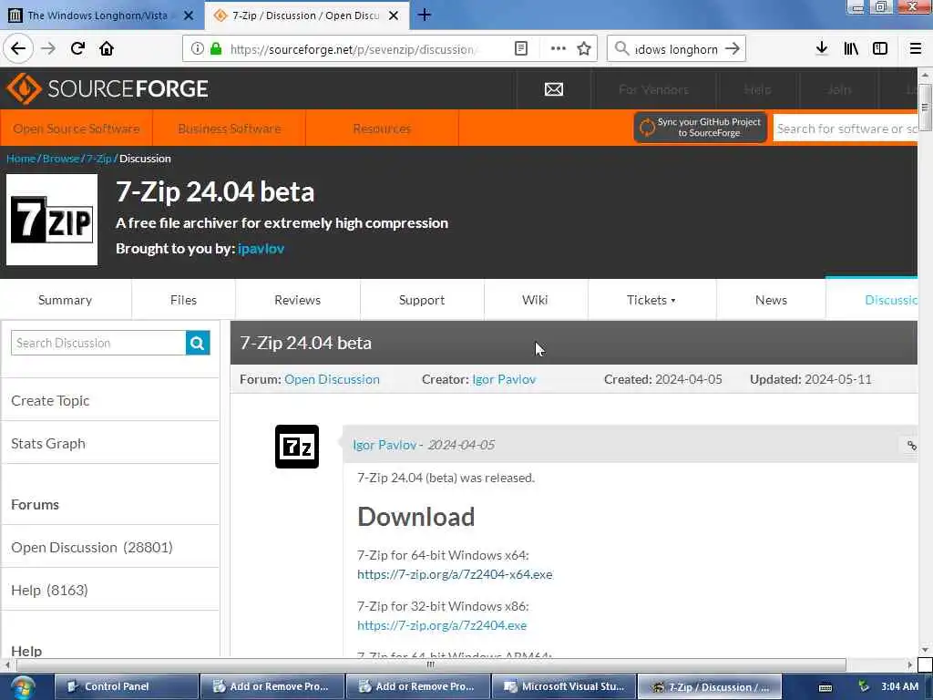Open the Downloads arrow icon
The image size is (933, 700).
(x=822, y=48)
